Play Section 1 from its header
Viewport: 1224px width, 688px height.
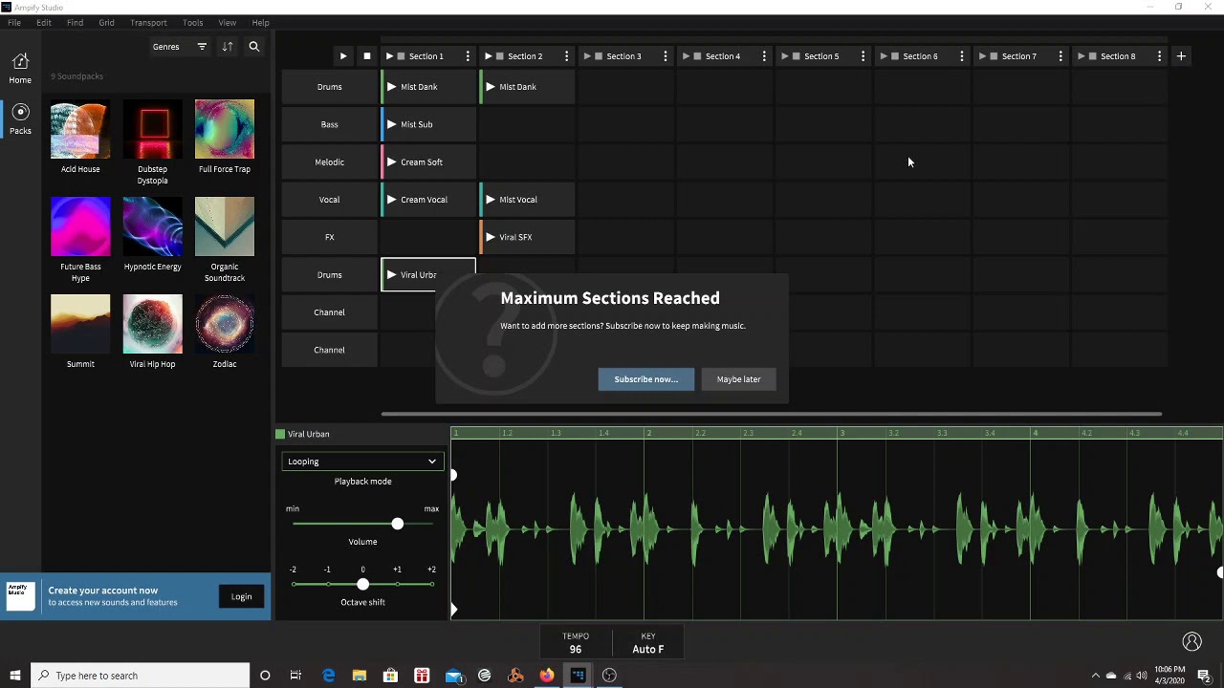click(390, 56)
